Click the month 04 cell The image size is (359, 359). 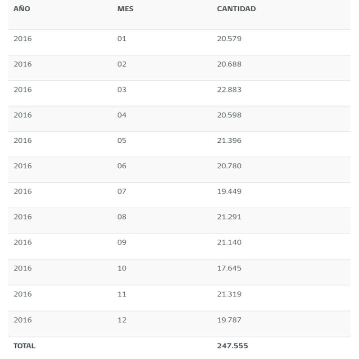(x=122, y=115)
